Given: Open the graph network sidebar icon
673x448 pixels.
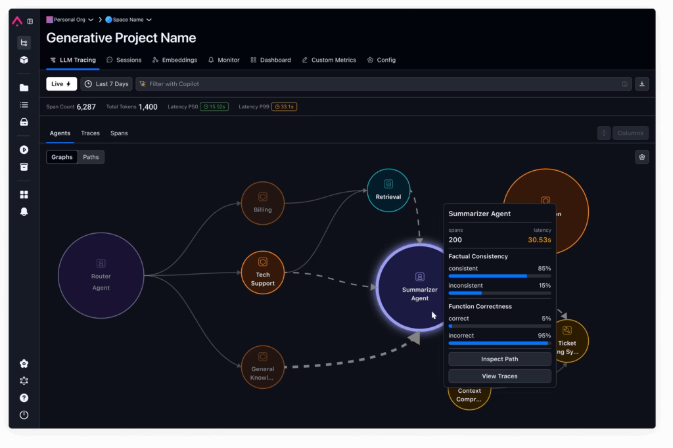Looking at the screenshot, I should tap(24, 381).
